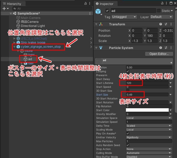Open SampleScene's kebab options menu
The height and width of the screenshot is (158, 177).
pyautogui.click(x=90, y=13)
